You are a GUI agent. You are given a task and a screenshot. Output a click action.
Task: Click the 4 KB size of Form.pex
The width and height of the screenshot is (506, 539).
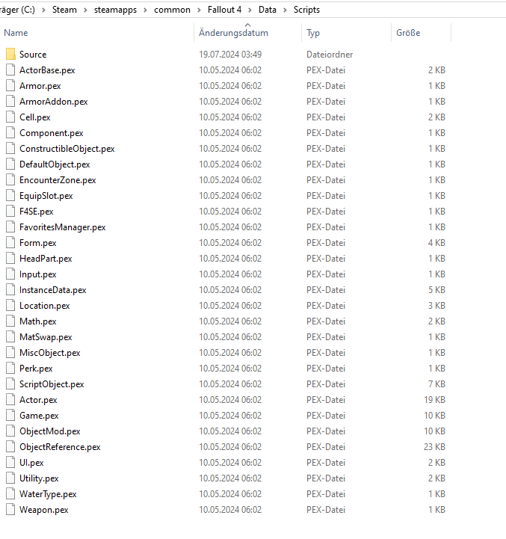point(436,243)
